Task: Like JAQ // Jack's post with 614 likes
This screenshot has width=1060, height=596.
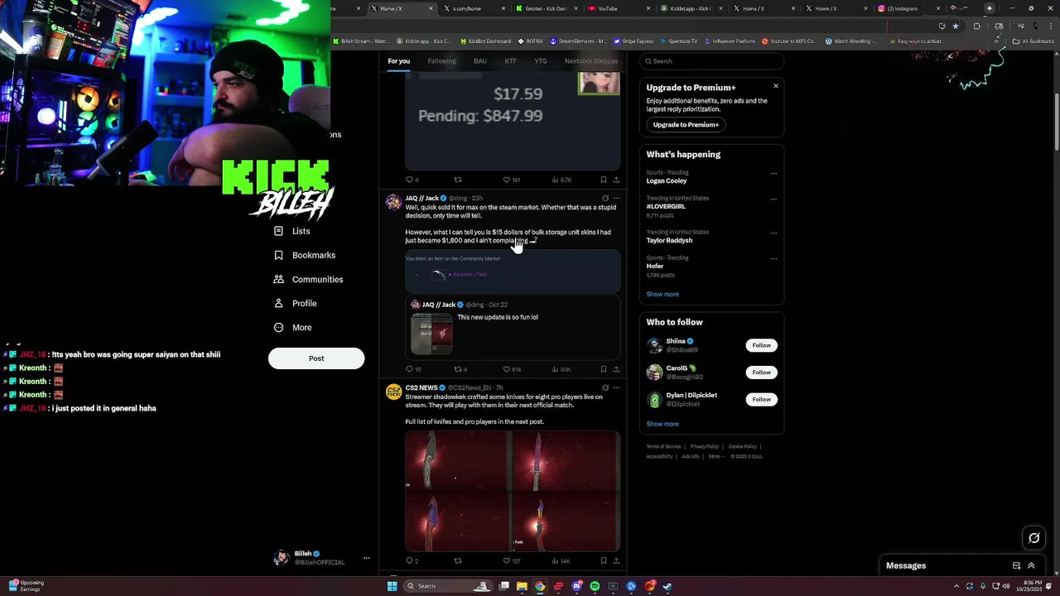Action: point(511,369)
